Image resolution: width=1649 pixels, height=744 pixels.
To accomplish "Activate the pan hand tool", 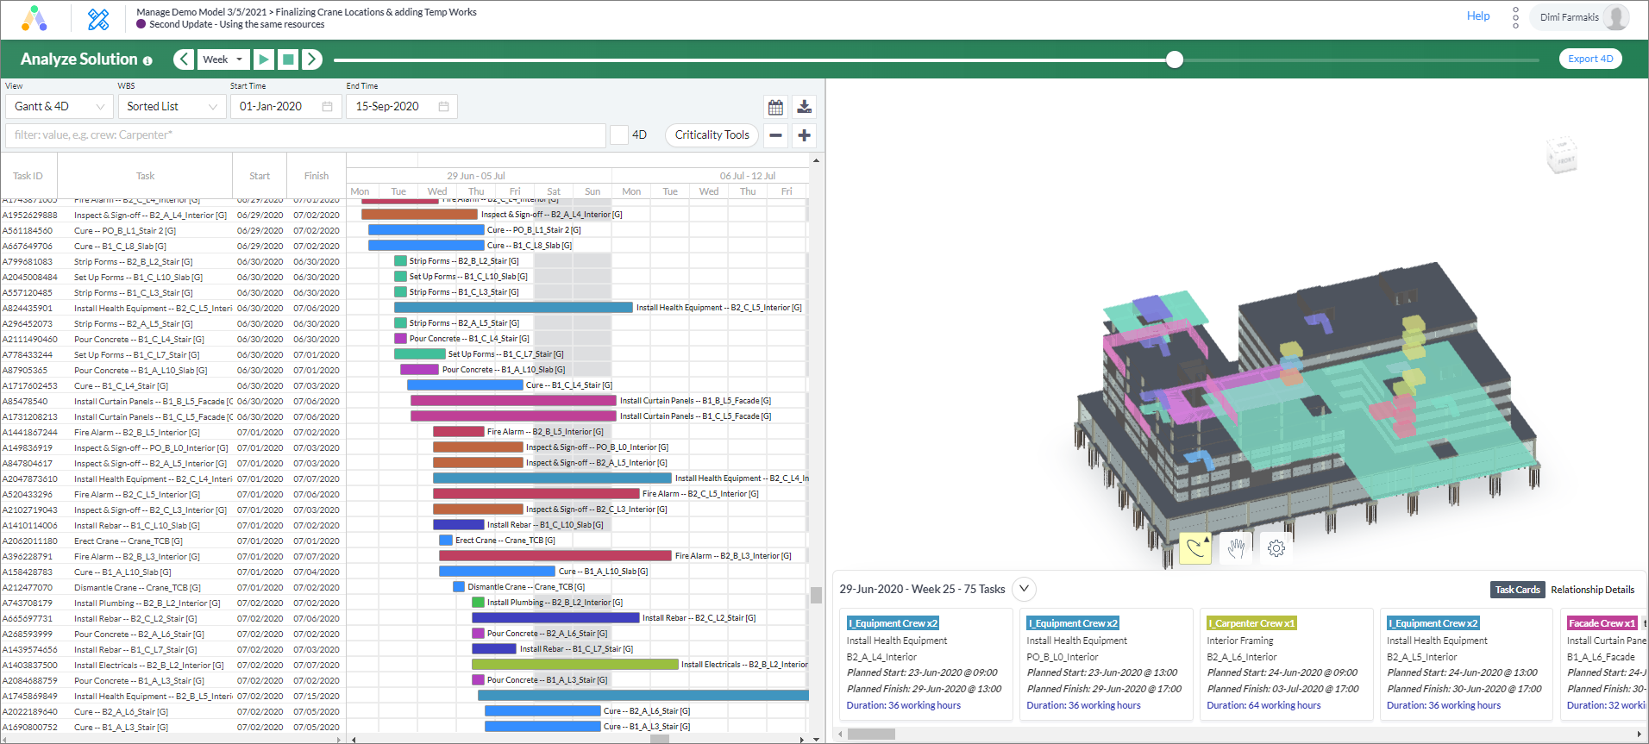I will (x=1236, y=547).
